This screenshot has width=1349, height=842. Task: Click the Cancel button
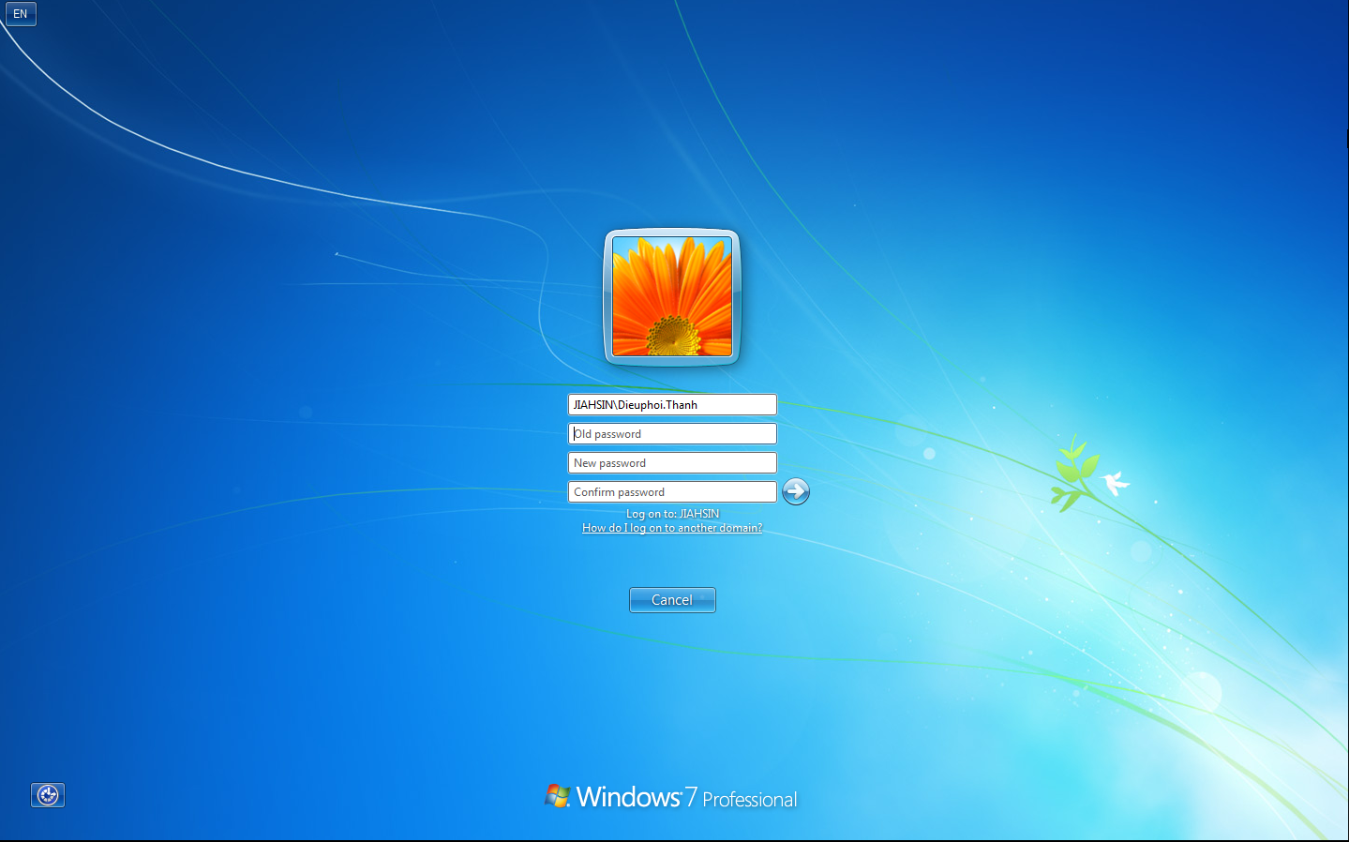click(x=672, y=600)
